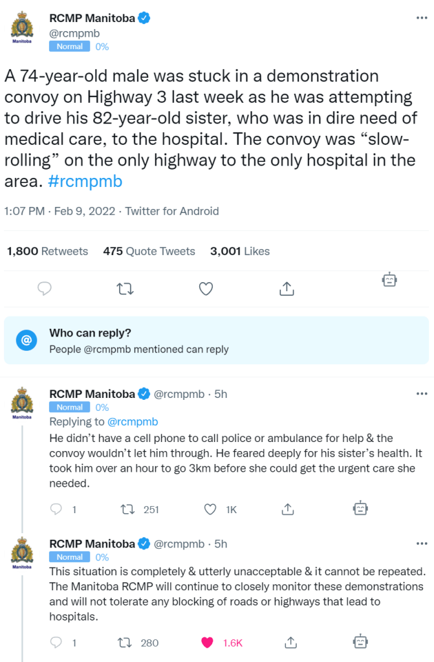Like the reply with 1K likes
This screenshot has width=434, height=662.
point(210,509)
